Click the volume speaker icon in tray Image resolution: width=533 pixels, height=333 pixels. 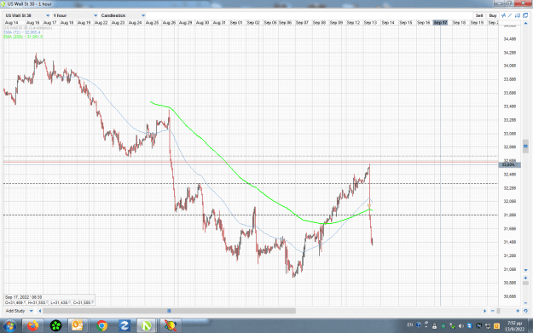(461, 326)
